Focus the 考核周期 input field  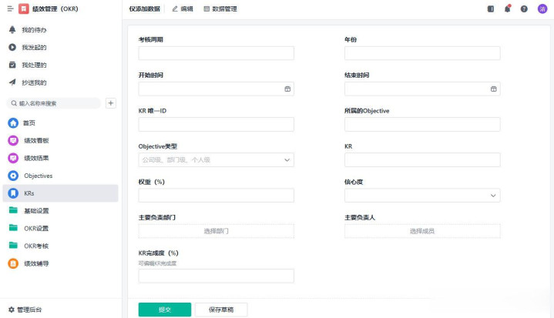coord(217,53)
